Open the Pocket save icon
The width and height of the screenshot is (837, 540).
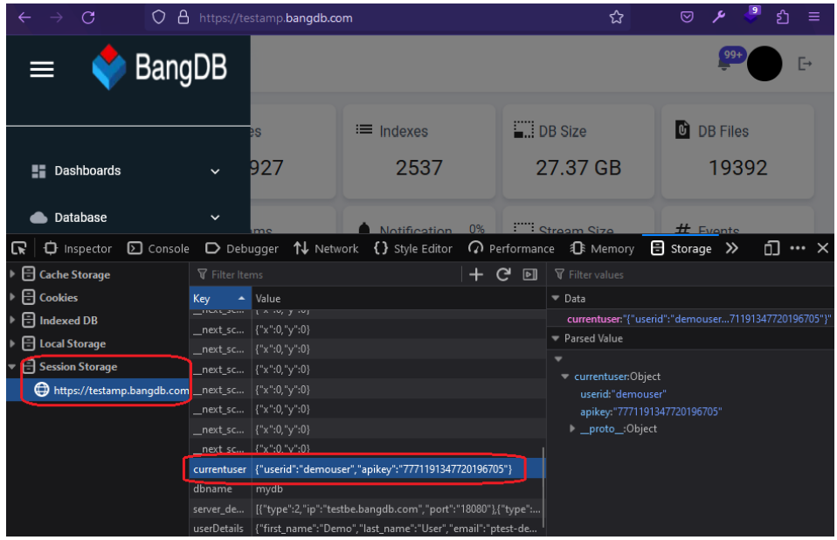pos(687,17)
